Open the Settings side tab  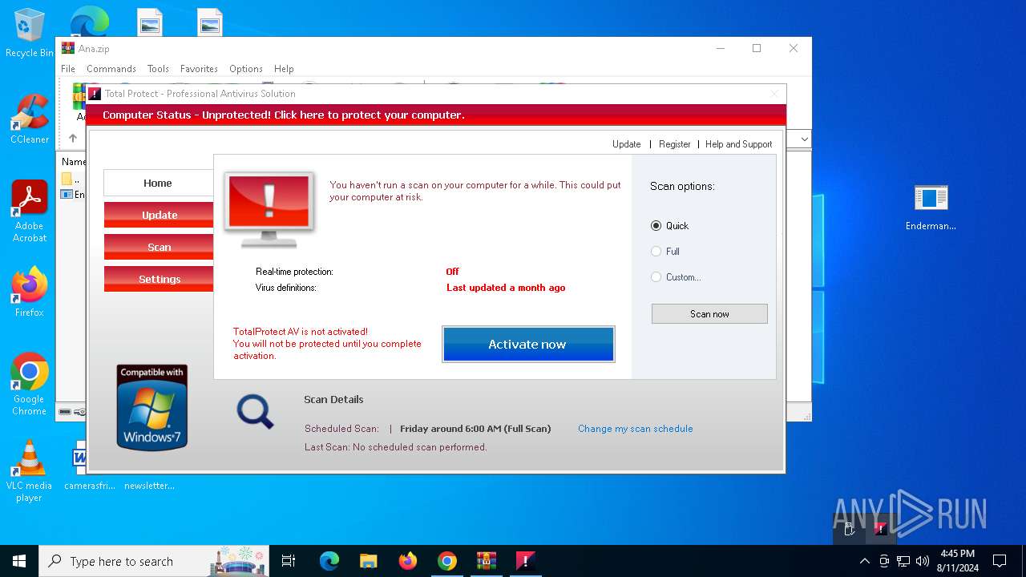[x=159, y=279]
